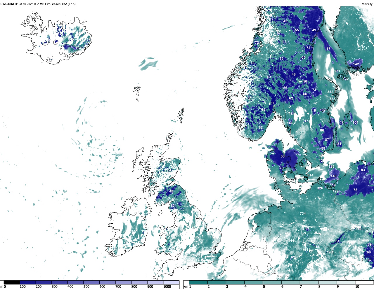The width and height of the screenshot is (374, 289).
Task: Select the 5–6 km legend swatch
Action: coord(272,283)
